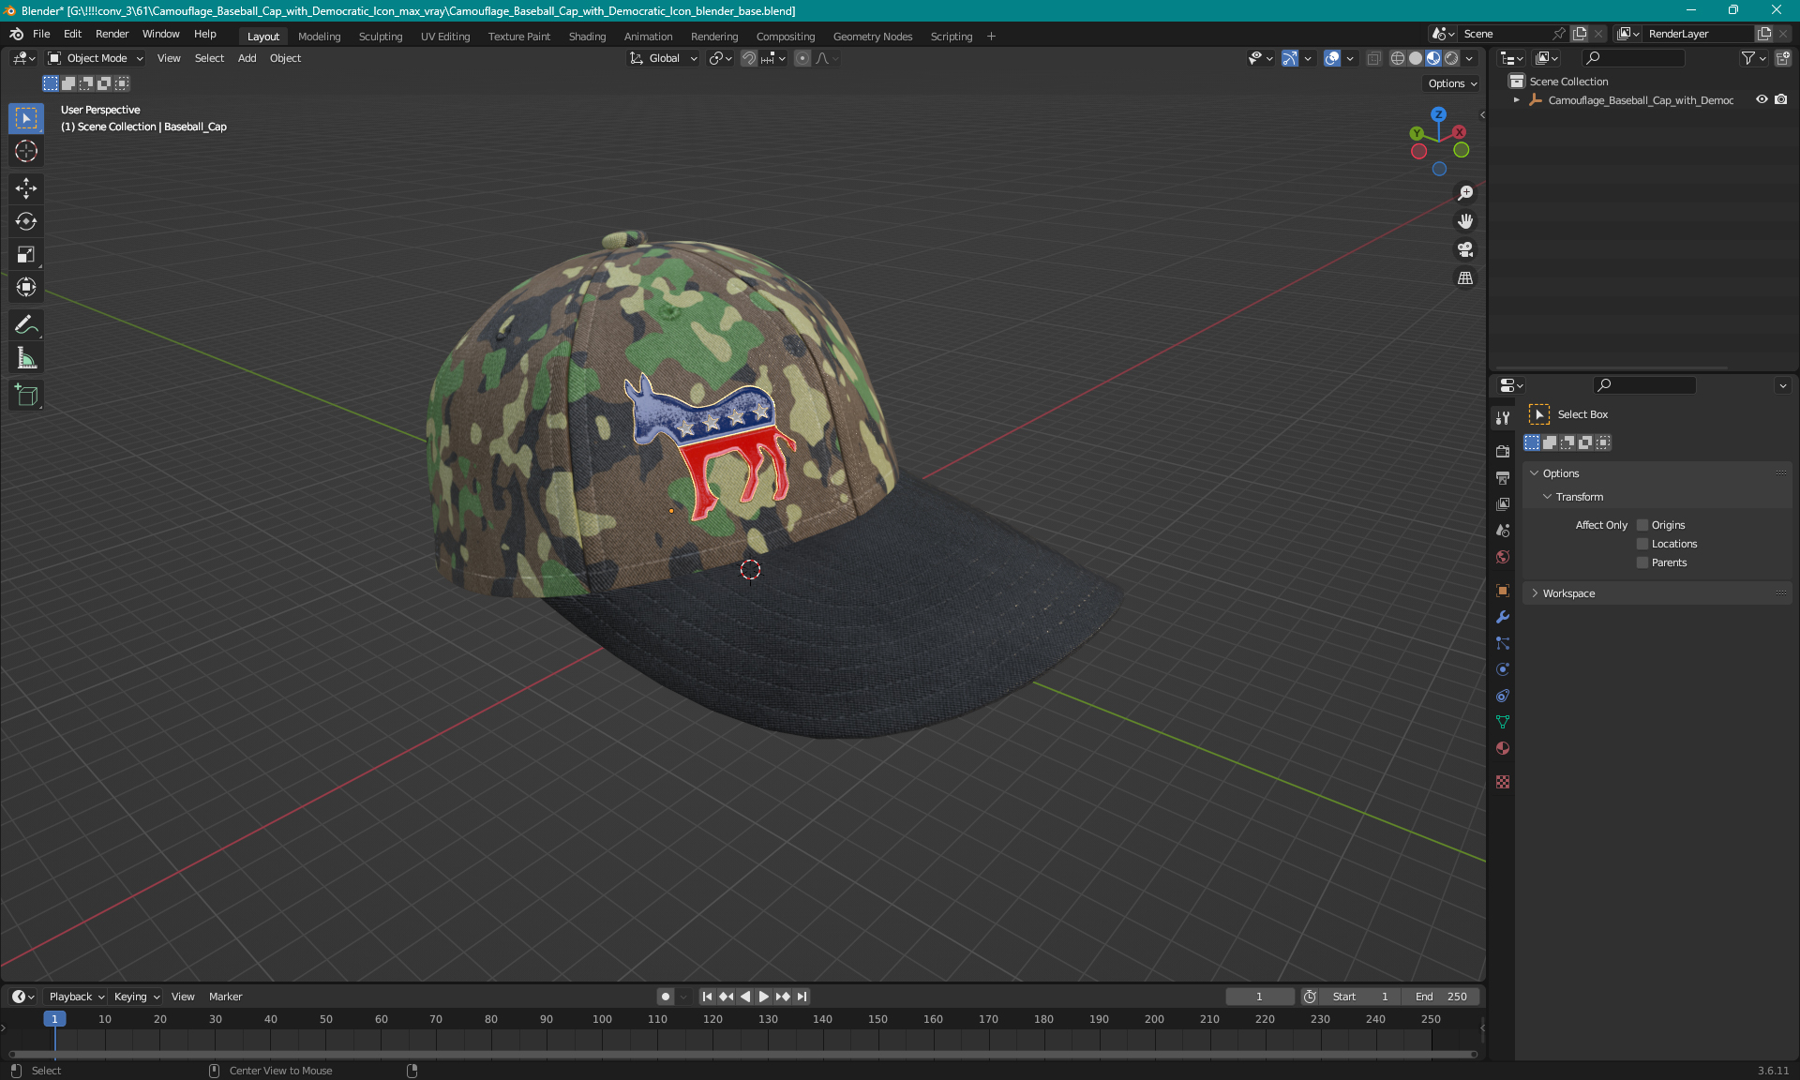Switch to rendered viewport shading
Screen dimensions: 1800x1080
click(1451, 58)
